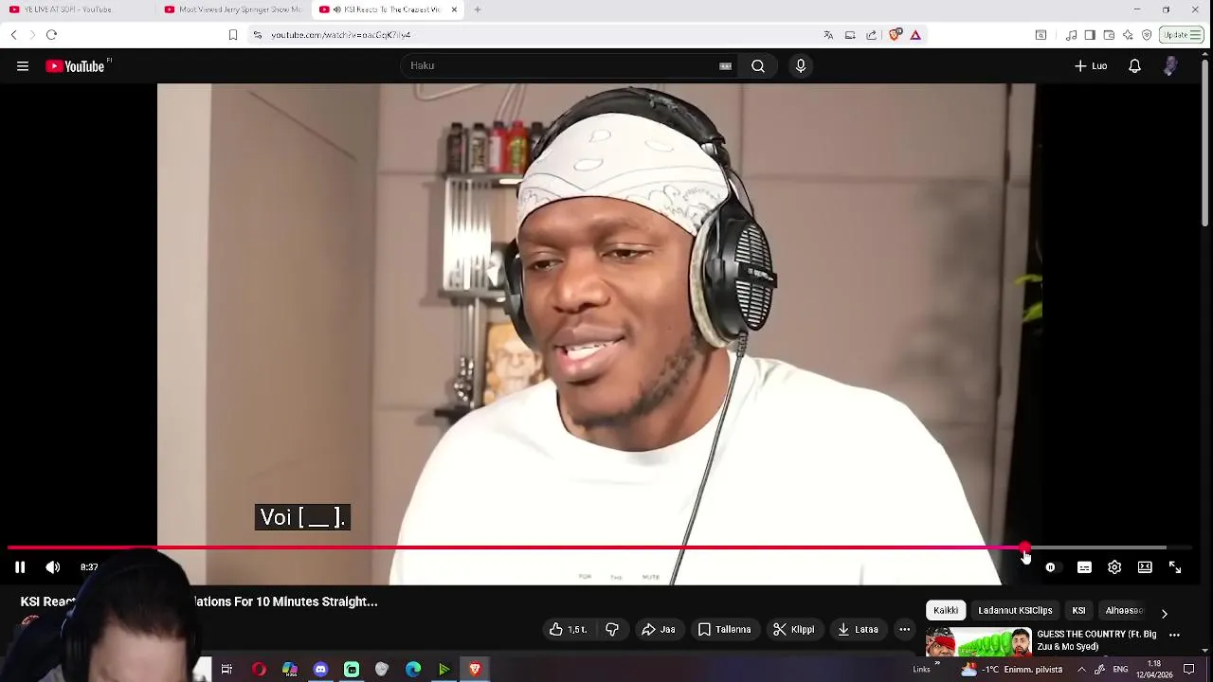The width and height of the screenshot is (1213, 682).
Task: Click the Luo create button
Action: [1091, 66]
